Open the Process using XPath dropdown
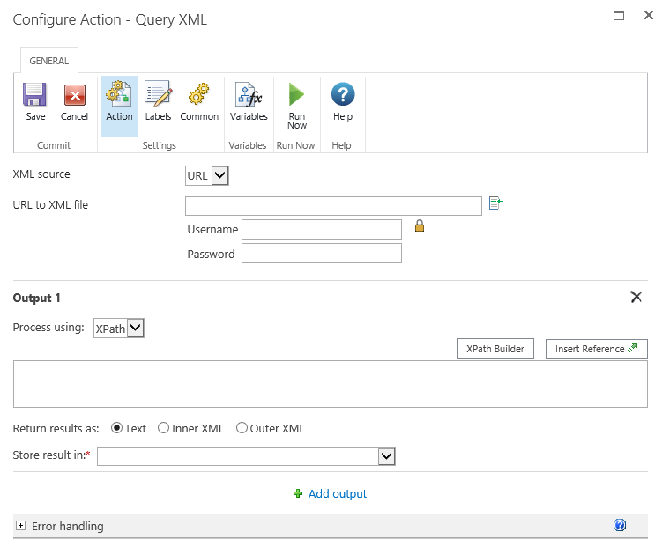The height and width of the screenshot is (547, 662). point(119,329)
